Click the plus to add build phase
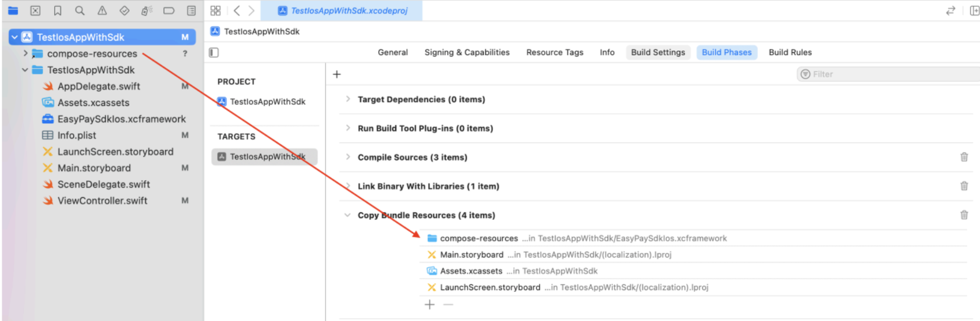 coord(336,74)
